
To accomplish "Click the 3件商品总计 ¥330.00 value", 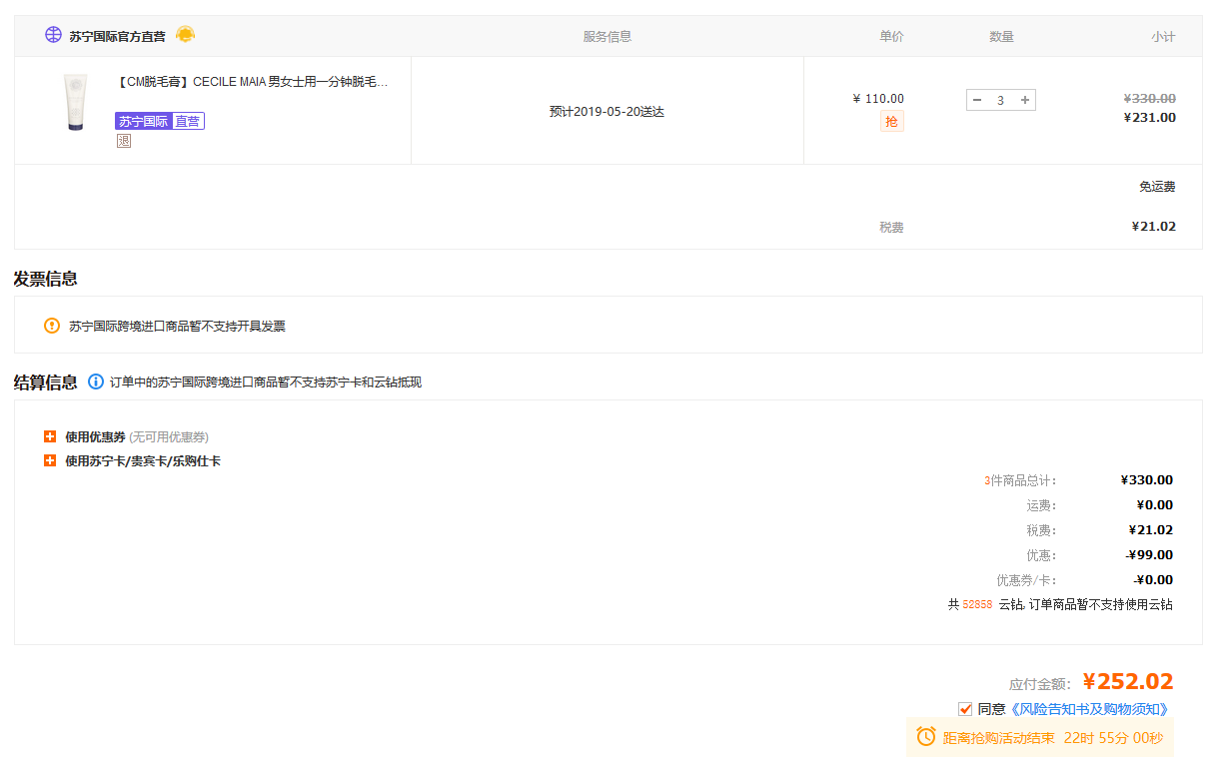I will pos(1147,480).
